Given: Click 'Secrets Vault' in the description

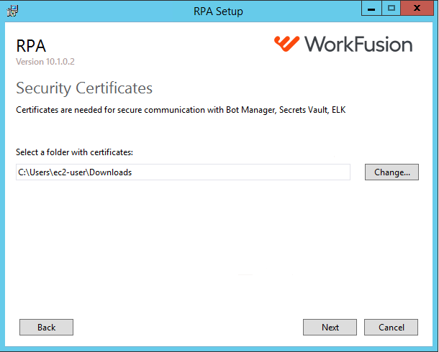Looking at the screenshot, I should pyautogui.click(x=303, y=110).
